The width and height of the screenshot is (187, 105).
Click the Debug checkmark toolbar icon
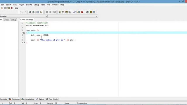coord(74,12)
